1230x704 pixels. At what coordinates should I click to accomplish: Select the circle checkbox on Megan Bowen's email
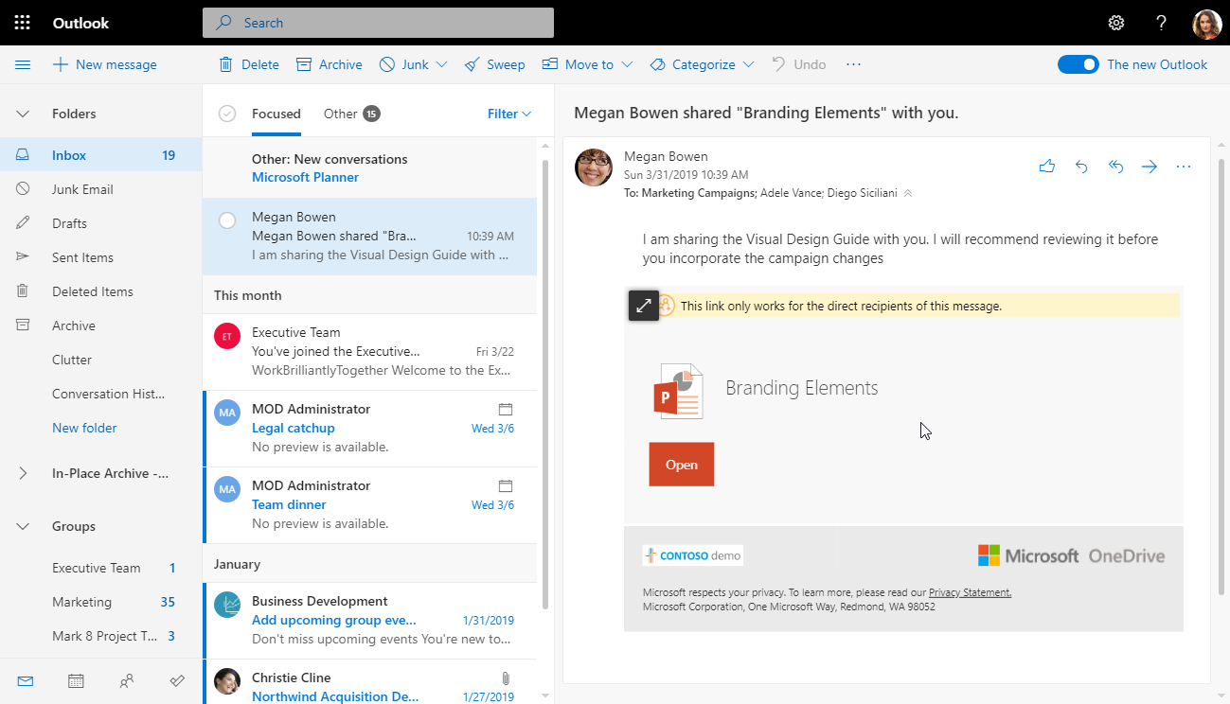click(x=227, y=220)
